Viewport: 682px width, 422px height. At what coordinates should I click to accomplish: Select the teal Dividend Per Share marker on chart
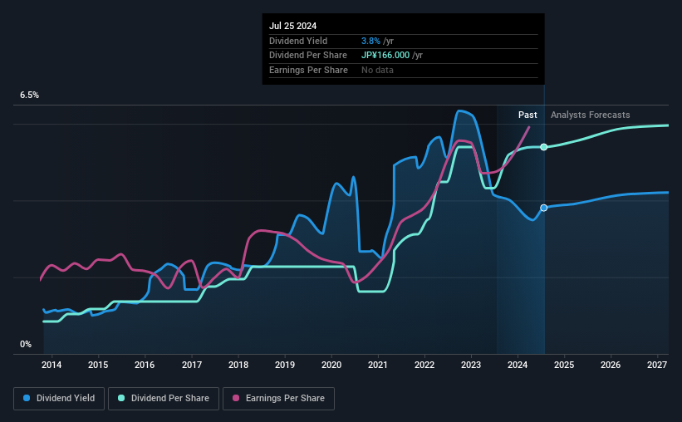(543, 147)
